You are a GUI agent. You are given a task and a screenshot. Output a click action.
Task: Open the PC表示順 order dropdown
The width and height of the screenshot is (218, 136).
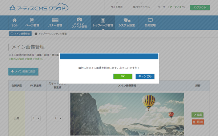(36, 118)
